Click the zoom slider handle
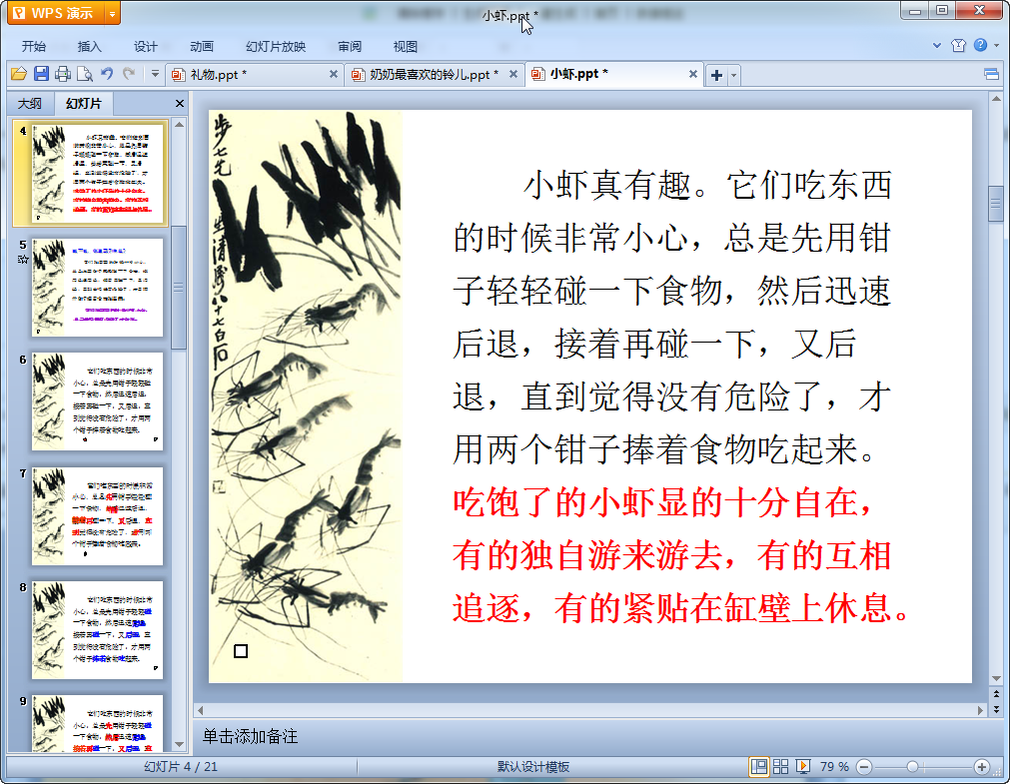This screenshot has width=1010, height=784. 912,767
